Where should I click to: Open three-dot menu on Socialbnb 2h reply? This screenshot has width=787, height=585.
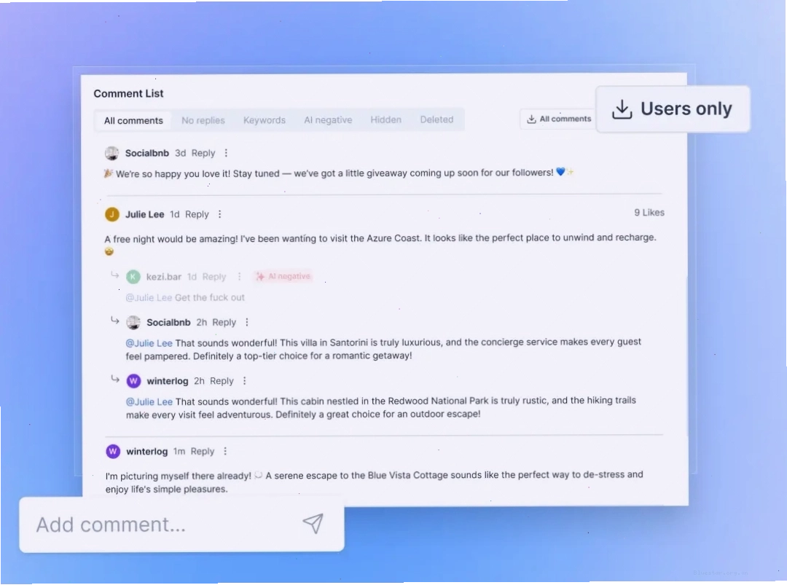pos(247,322)
